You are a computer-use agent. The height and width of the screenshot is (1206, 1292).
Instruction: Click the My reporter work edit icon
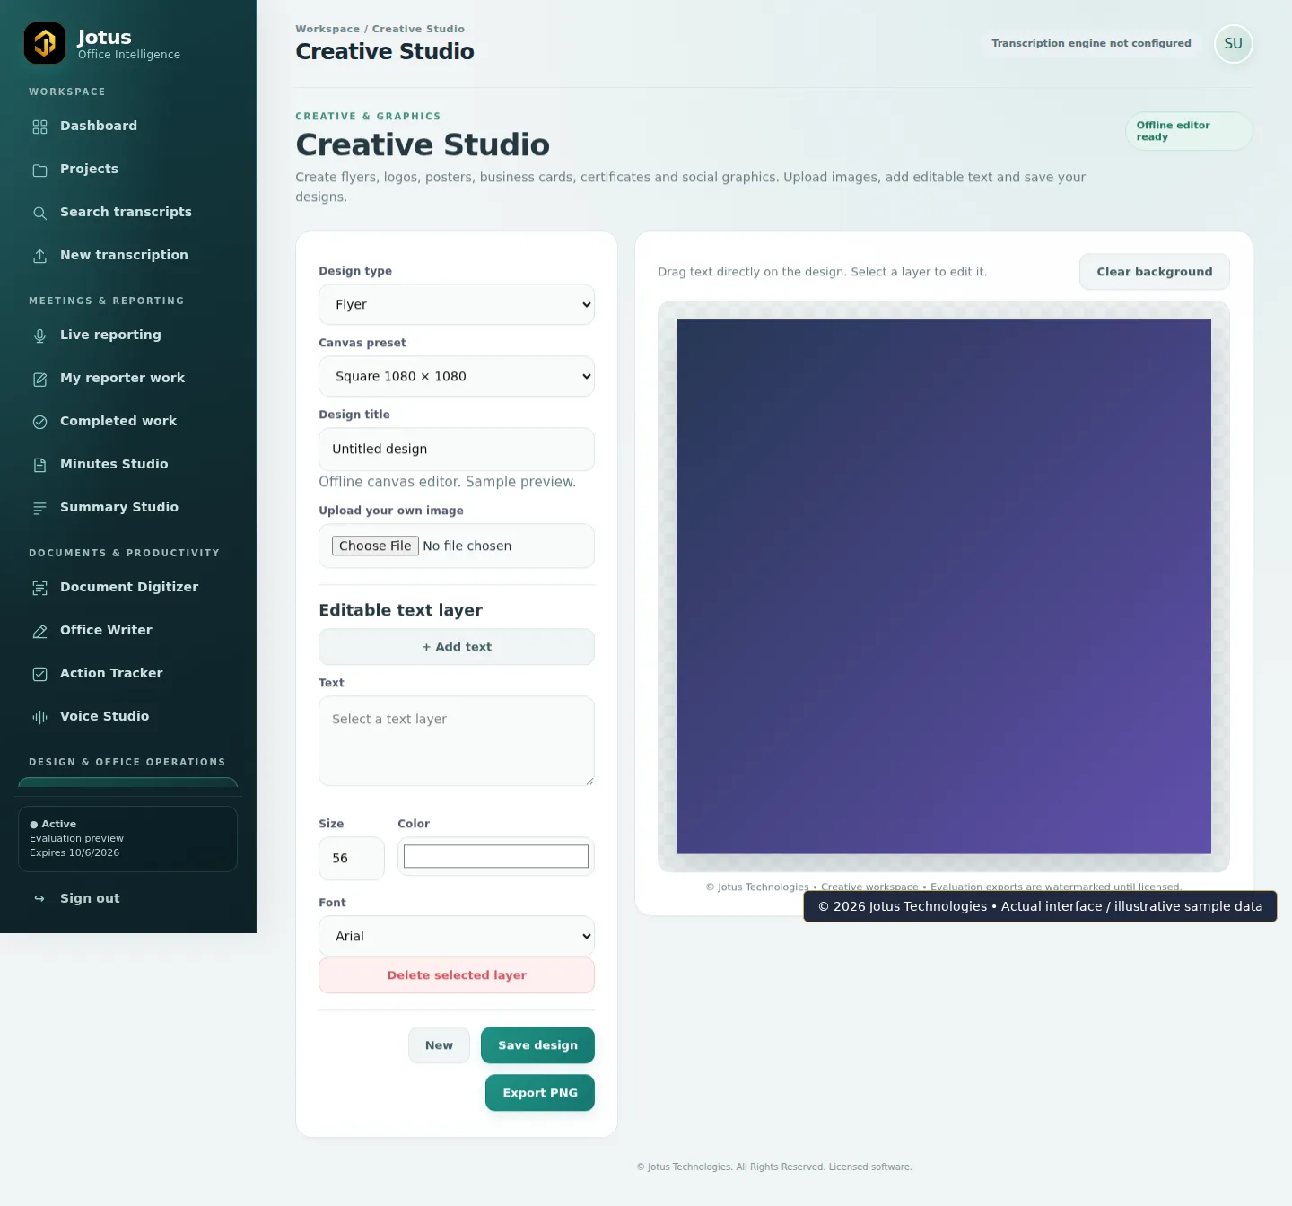(x=39, y=379)
